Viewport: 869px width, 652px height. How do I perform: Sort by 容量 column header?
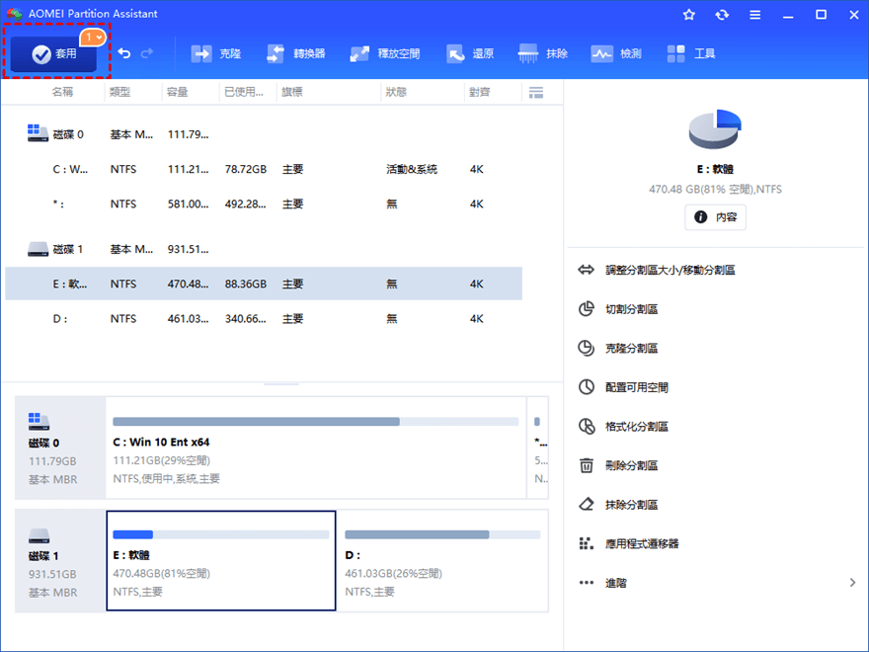pos(178,92)
